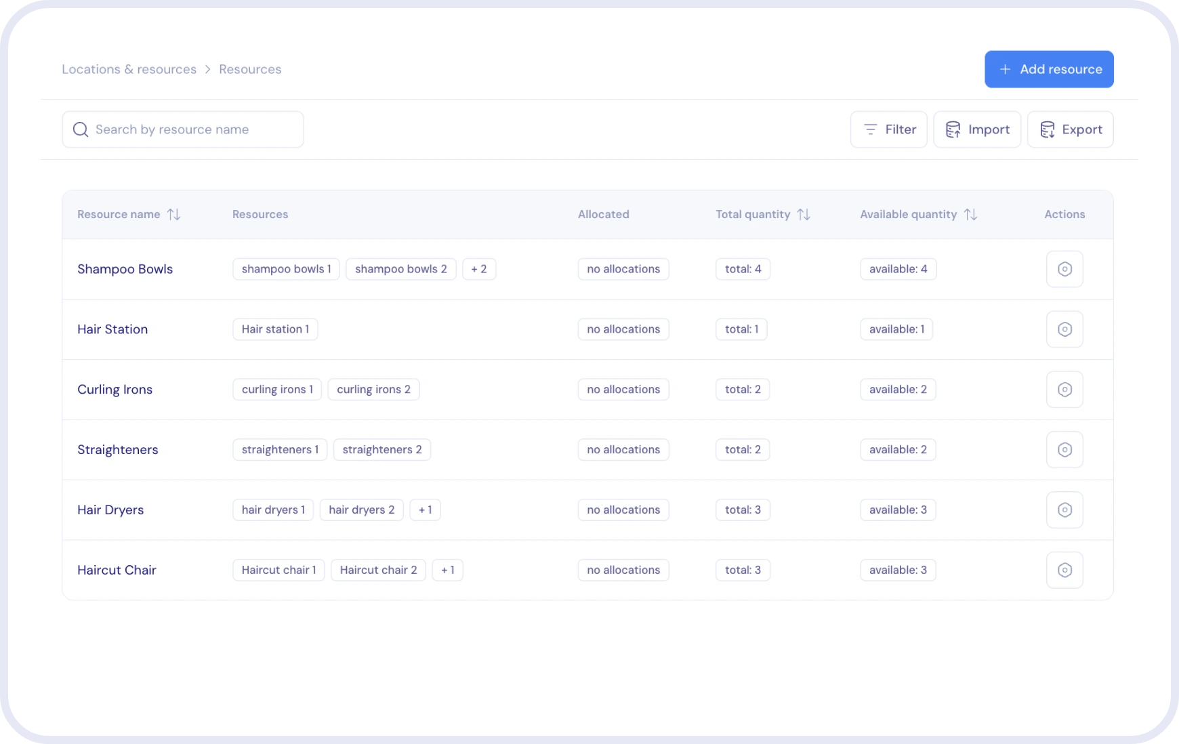Image resolution: width=1179 pixels, height=744 pixels.
Task: Open actions settings for Hair Dryers
Action: pos(1064,510)
